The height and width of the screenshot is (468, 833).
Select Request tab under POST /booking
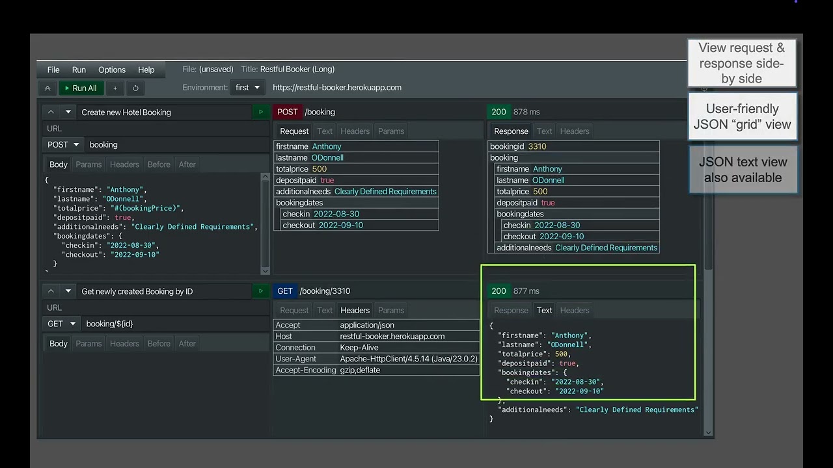[294, 131]
